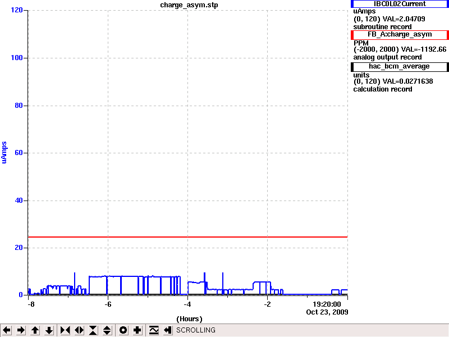This screenshot has width=449, height=337.
Task: Pan the plot right with right arrow
Action: (x=21, y=330)
